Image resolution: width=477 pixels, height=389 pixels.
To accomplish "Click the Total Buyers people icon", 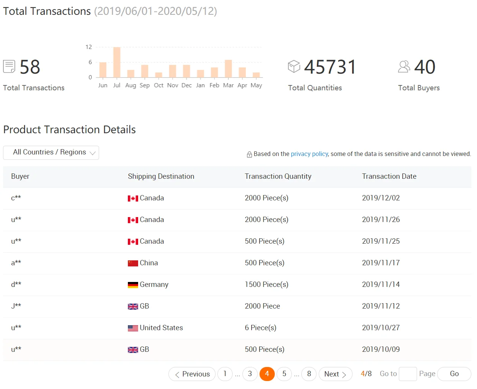I will [404, 66].
